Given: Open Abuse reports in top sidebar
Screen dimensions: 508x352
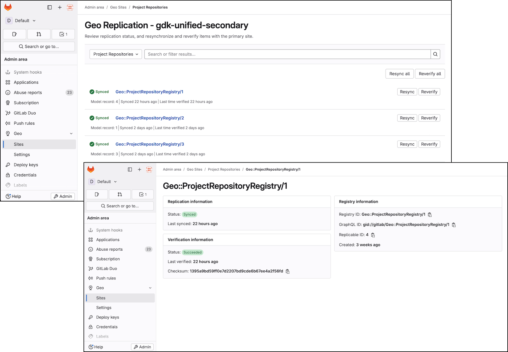Looking at the screenshot, I should [x=28, y=93].
